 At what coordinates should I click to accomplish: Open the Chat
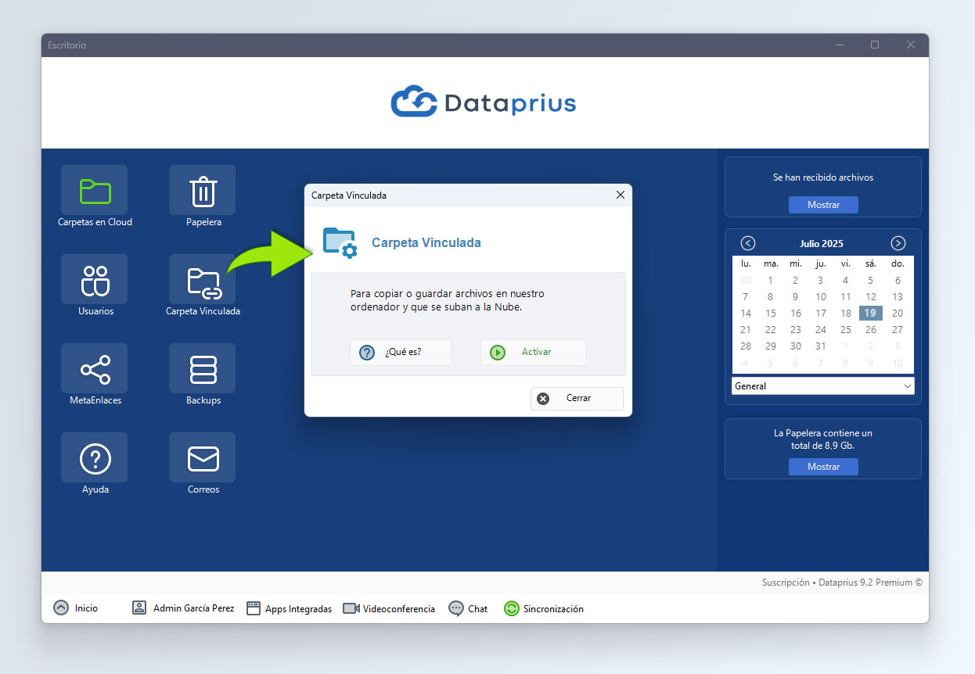[468, 608]
